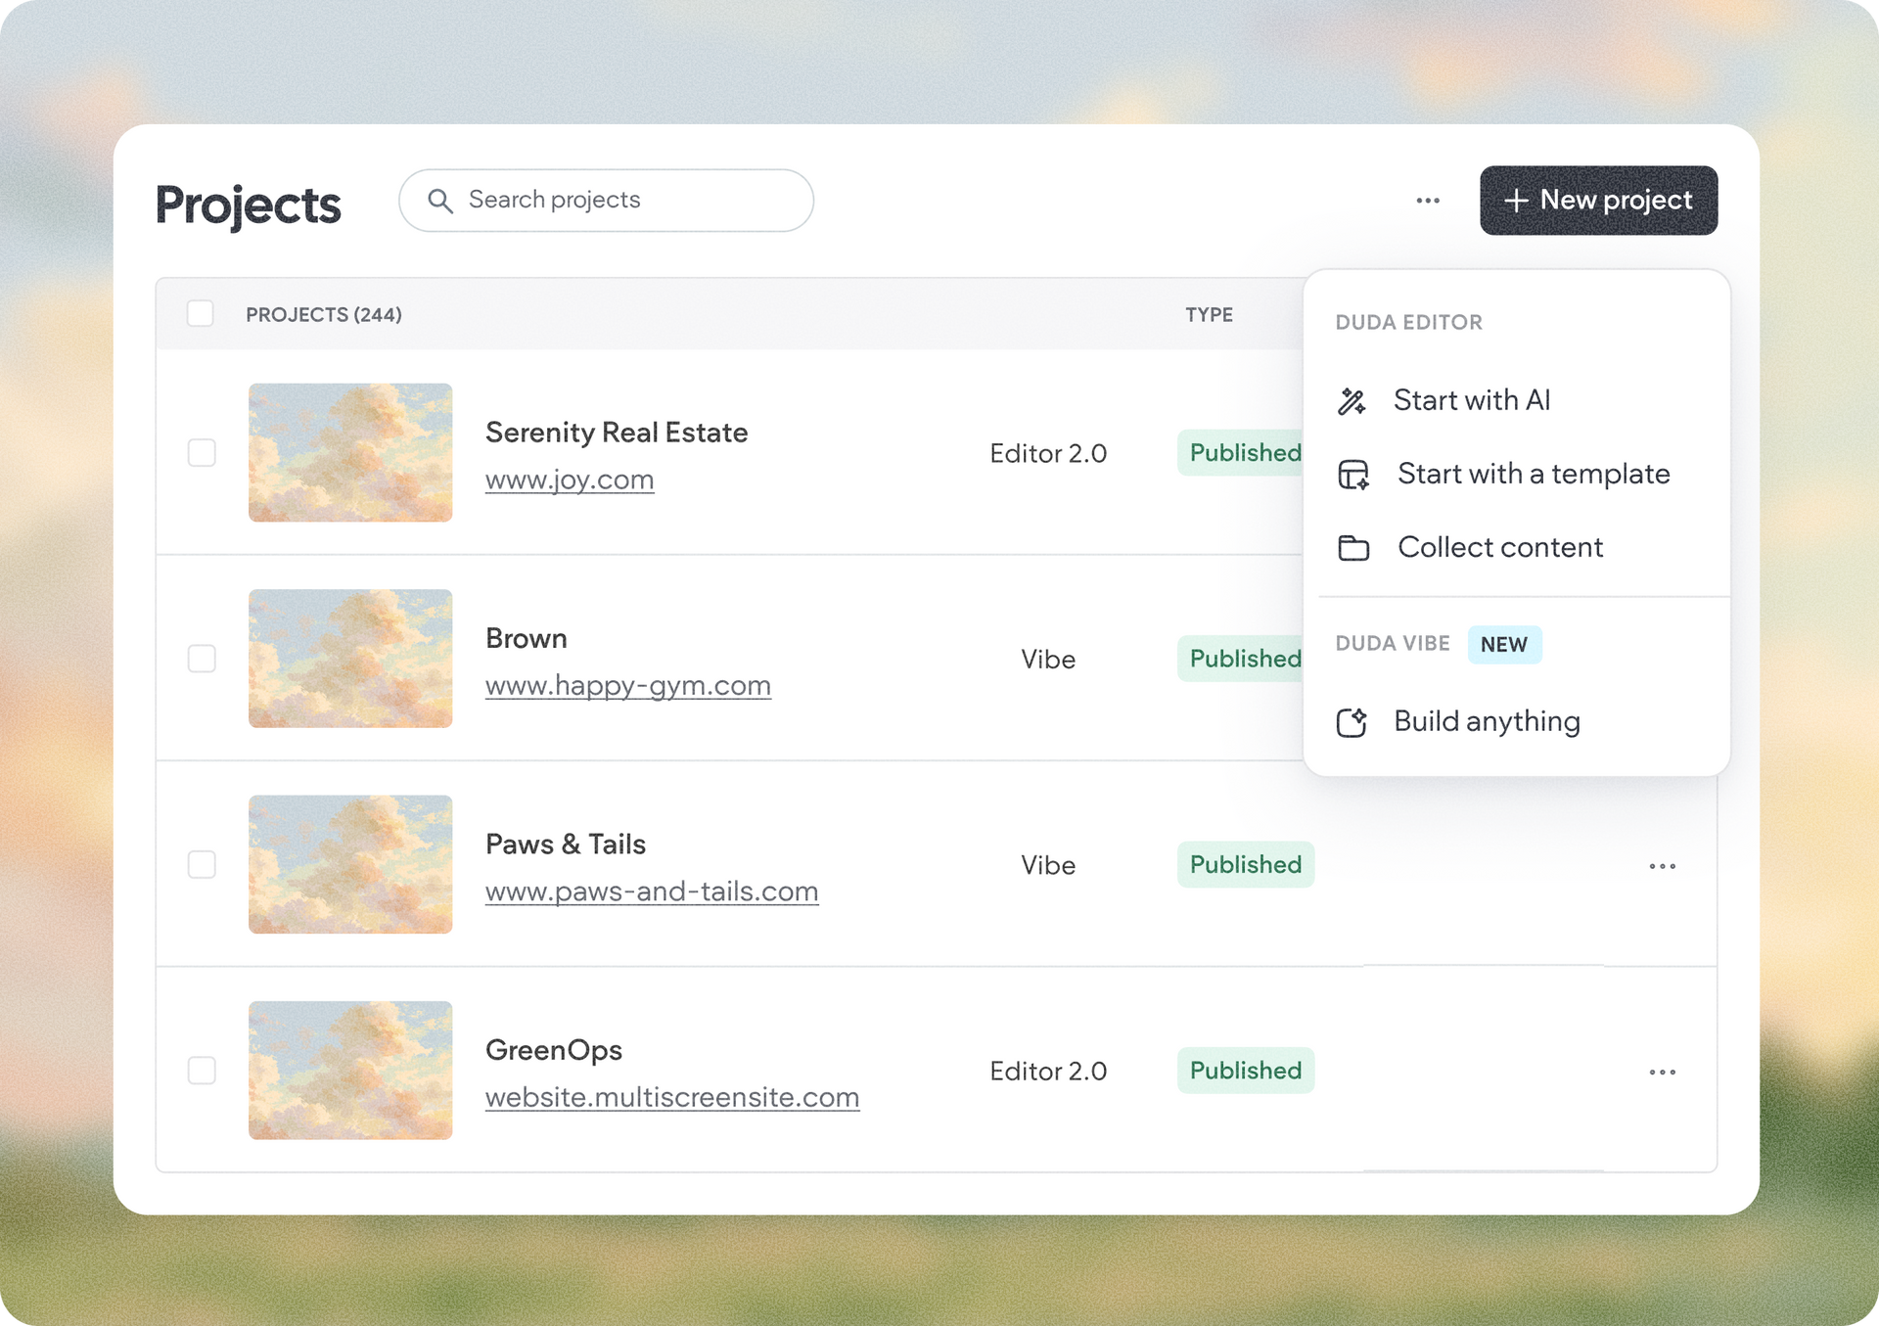Click the Collect content folder icon
The image size is (1879, 1326).
pos(1353,548)
